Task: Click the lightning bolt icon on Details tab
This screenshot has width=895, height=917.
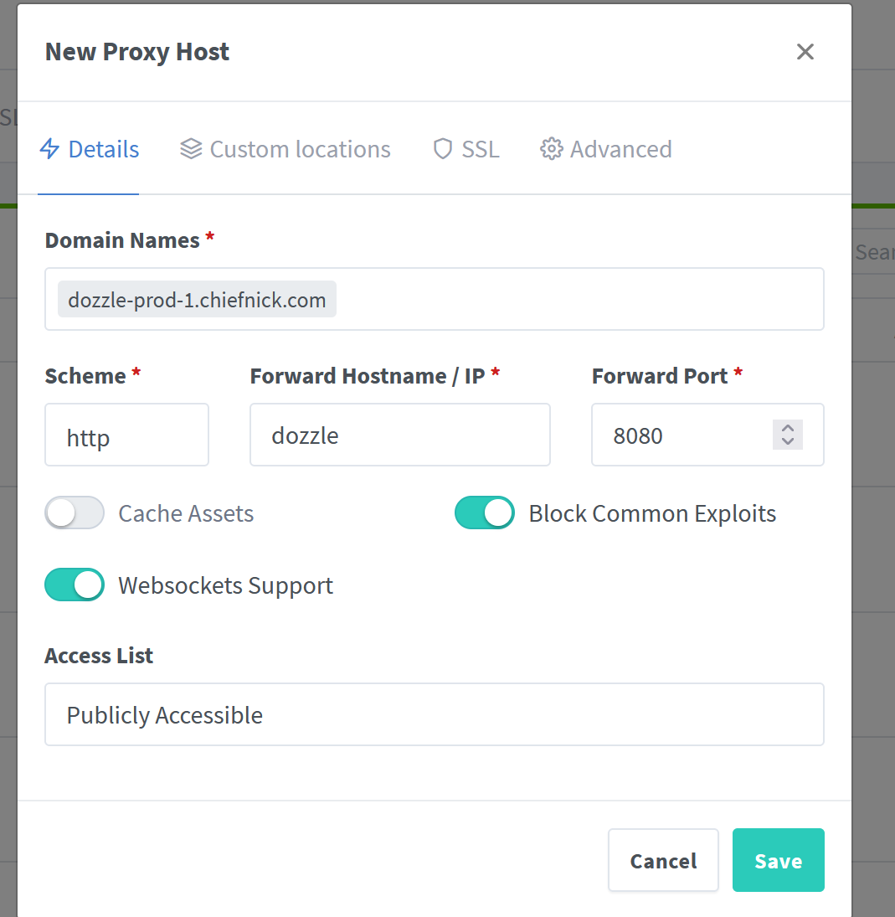Action: pyautogui.click(x=49, y=148)
